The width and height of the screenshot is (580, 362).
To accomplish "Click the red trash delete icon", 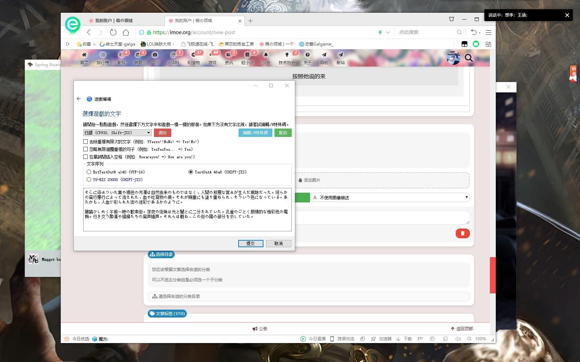I will tap(463, 233).
